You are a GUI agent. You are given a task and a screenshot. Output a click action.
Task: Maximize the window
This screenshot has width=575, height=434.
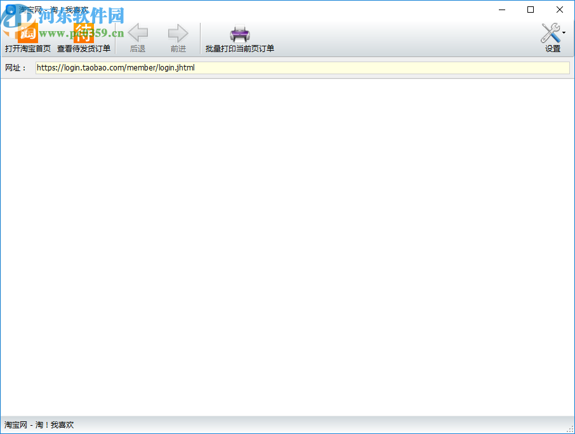coord(531,10)
